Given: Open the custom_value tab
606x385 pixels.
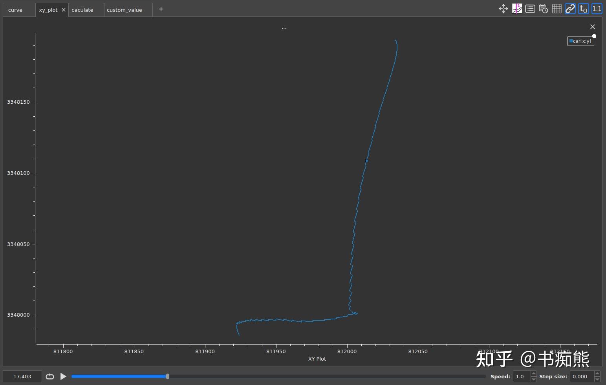Looking at the screenshot, I should (x=124, y=10).
